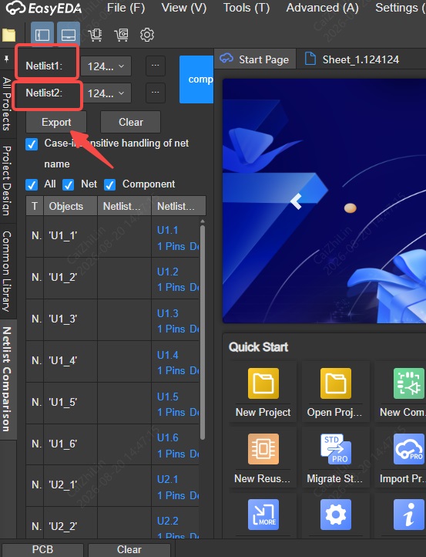Viewport: 426px width, 557px height.
Task: Open the settings gear toolbar icon
Action: coord(147,35)
